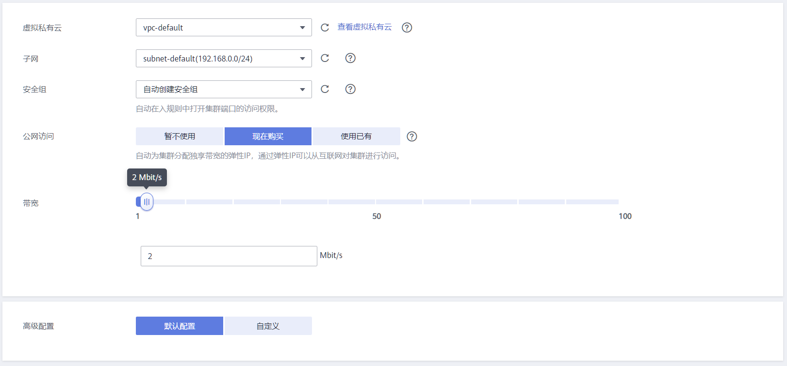
Task: Refresh the 安全组 security group list
Action: [325, 89]
